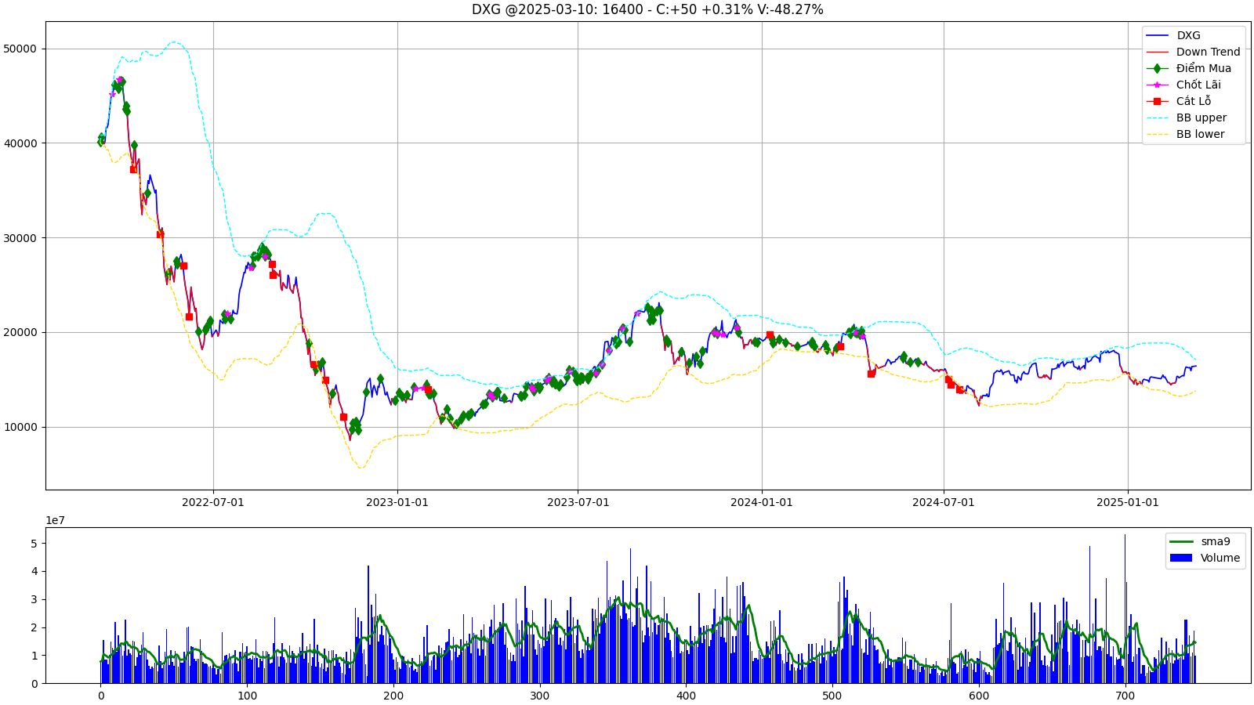The height and width of the screenshot is (705, 1254).
Task: Click the 2022-07-01 date tick label
Action: (213, 502)
